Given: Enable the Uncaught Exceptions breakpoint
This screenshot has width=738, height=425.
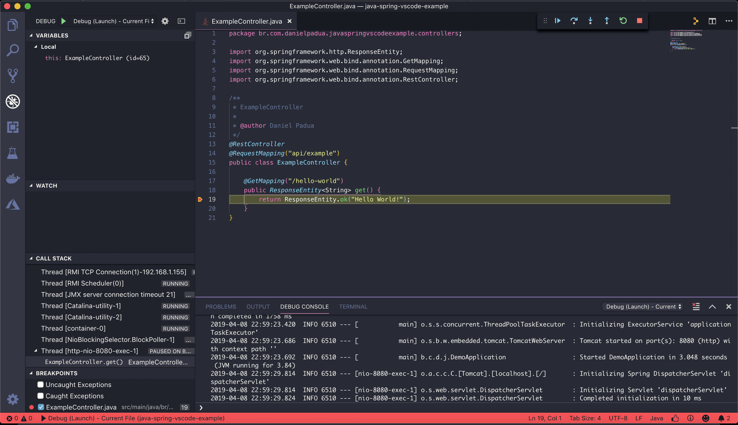Looking at the screenshot, I should point(40,385).
